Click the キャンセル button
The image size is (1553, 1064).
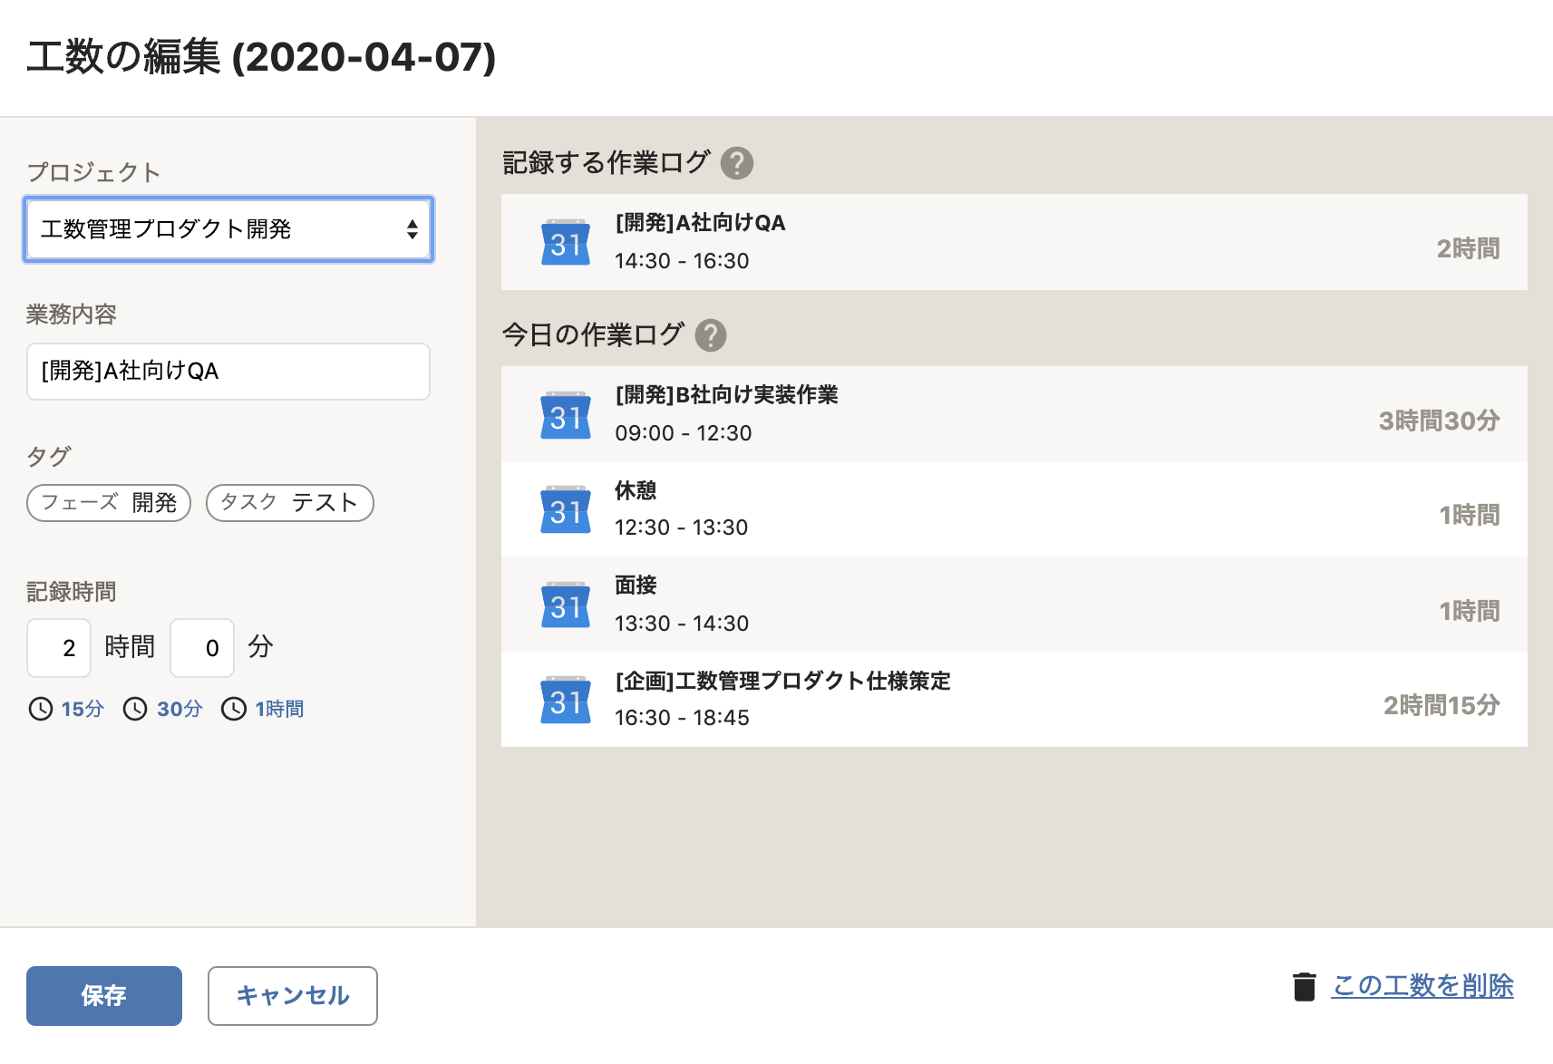pyautogui.click(x=292, y=996)
